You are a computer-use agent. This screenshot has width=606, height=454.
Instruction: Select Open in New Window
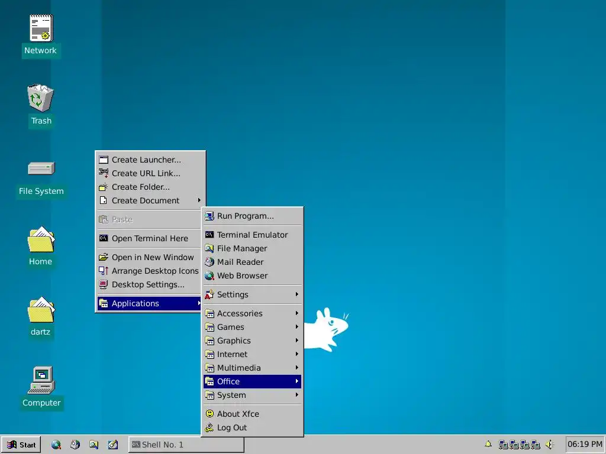coord(150,258)
